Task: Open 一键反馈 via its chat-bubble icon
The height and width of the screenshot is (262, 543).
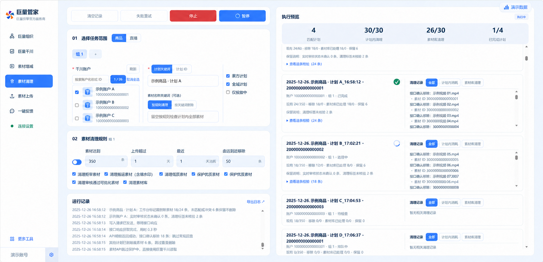Action: click(x=12, y=111)
